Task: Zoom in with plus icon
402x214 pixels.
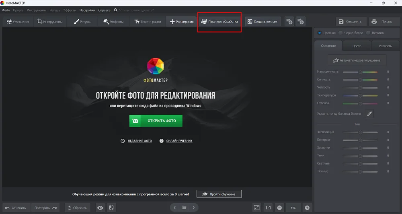Action: (x=307, y=208)
